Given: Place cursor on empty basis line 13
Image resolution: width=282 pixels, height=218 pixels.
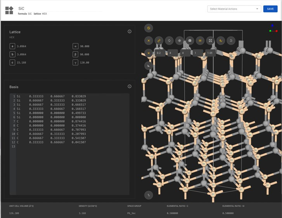Looking at the screenshot, I should pos(73,146).
